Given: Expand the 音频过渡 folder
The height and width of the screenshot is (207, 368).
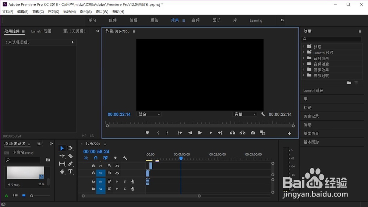Looking at the screenshot, I should click(x=304, y=64).
